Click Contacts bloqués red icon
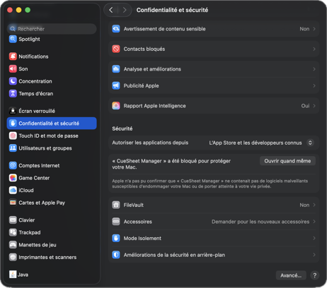Viewport: 327px width, 288px height. 116,49
